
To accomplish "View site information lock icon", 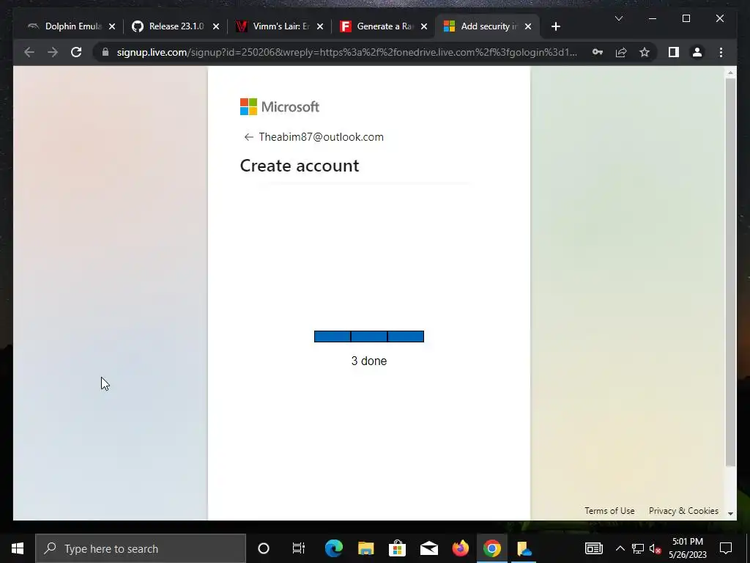I will pyautogui.click(x=105, y=52).
